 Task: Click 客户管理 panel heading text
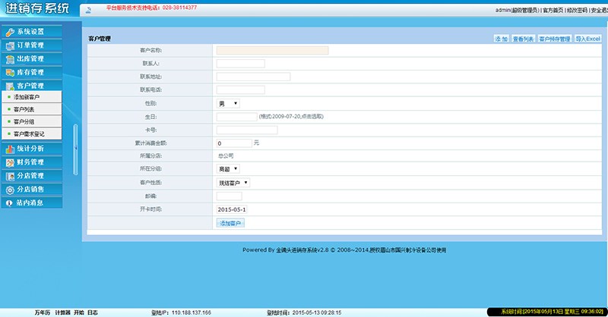(x=100, y=39)
